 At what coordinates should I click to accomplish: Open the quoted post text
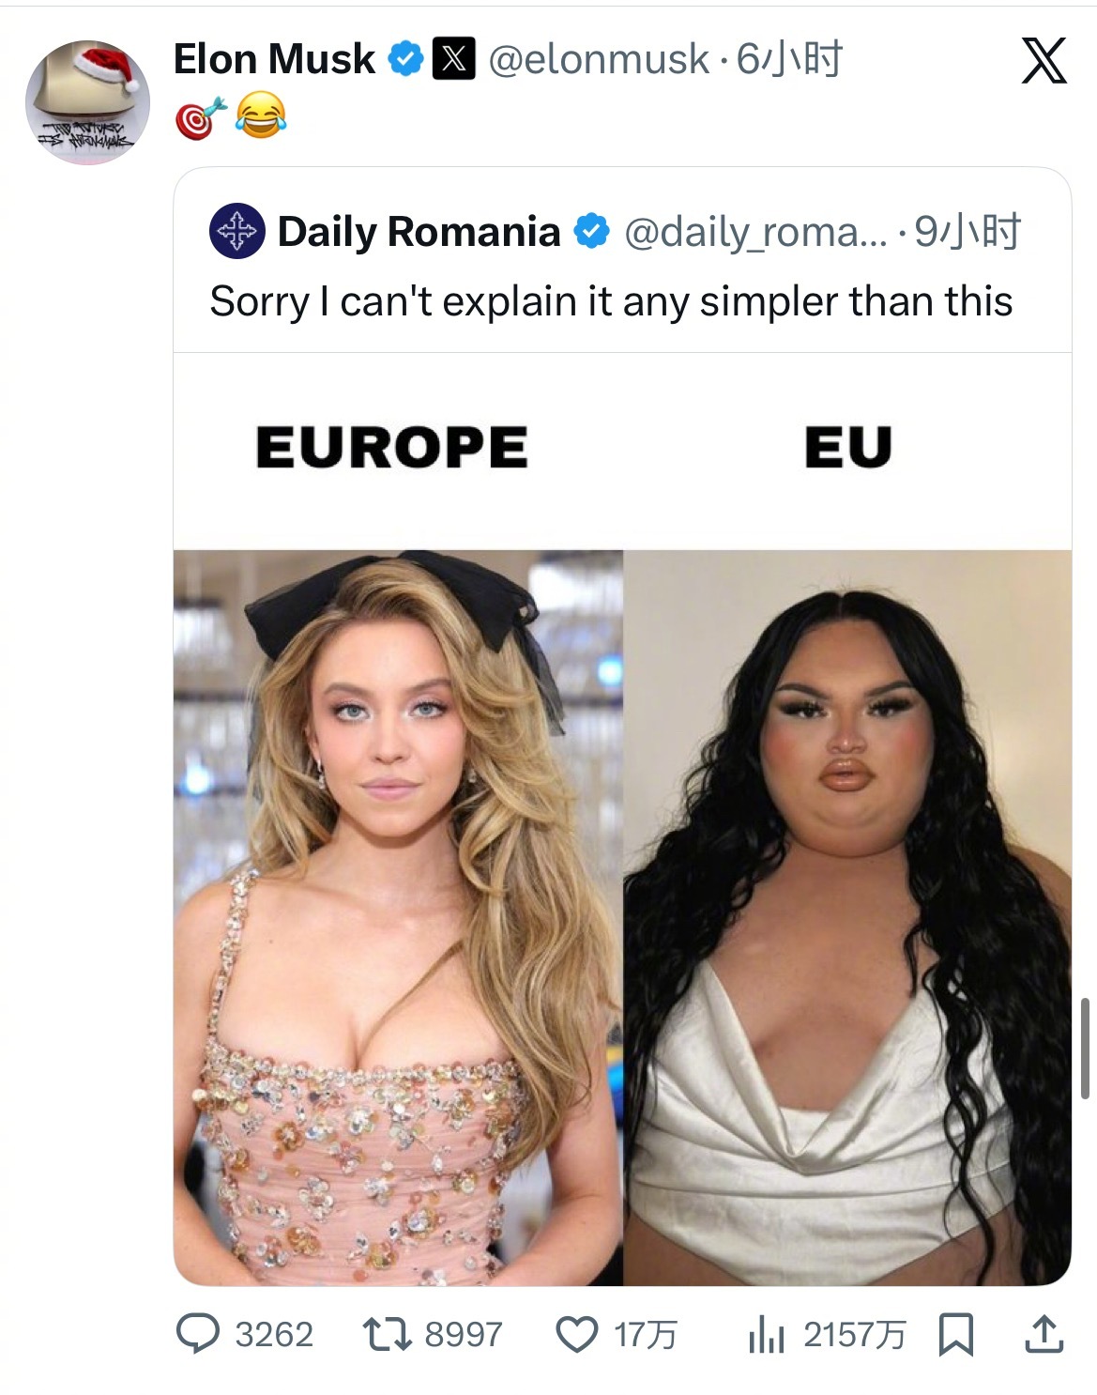[x=611, y=301]
